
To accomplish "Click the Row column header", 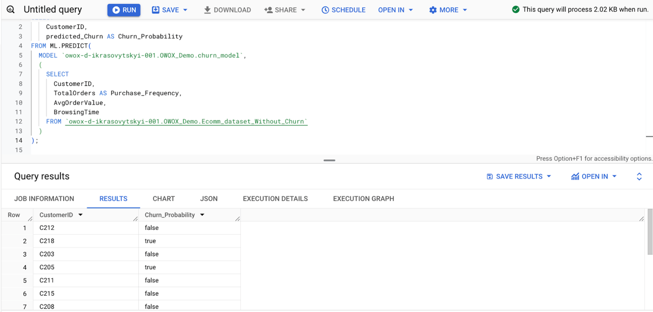I will (14, 215).
